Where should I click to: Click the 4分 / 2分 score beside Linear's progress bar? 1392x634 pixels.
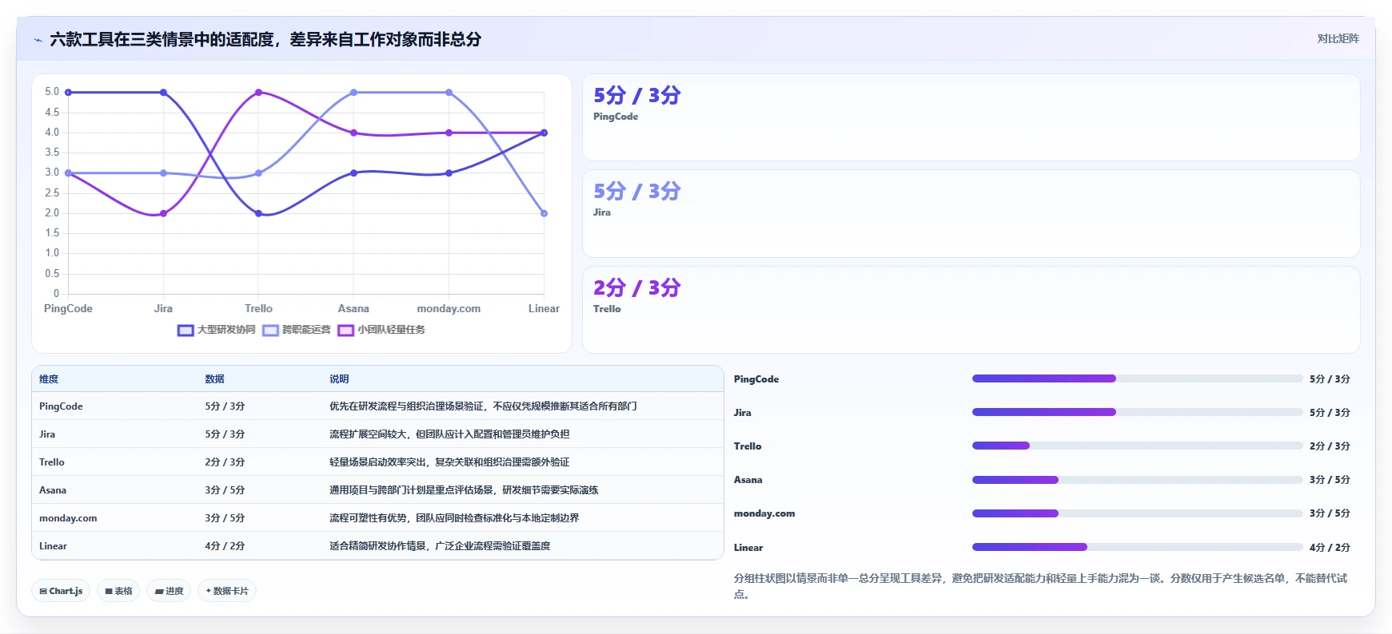pos(1330,548)
